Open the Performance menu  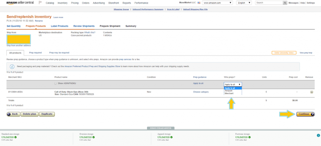click(141, 3)
